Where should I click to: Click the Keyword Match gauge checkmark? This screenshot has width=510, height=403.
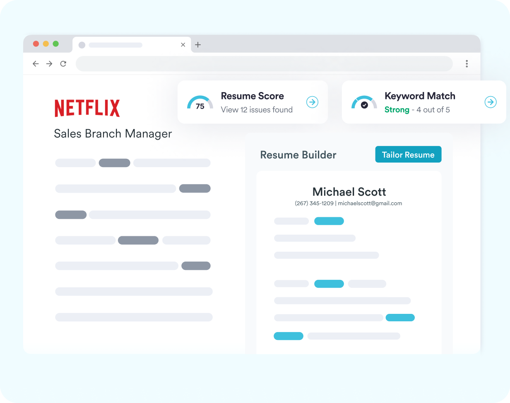pyautogui.click(x=363, y=104)
